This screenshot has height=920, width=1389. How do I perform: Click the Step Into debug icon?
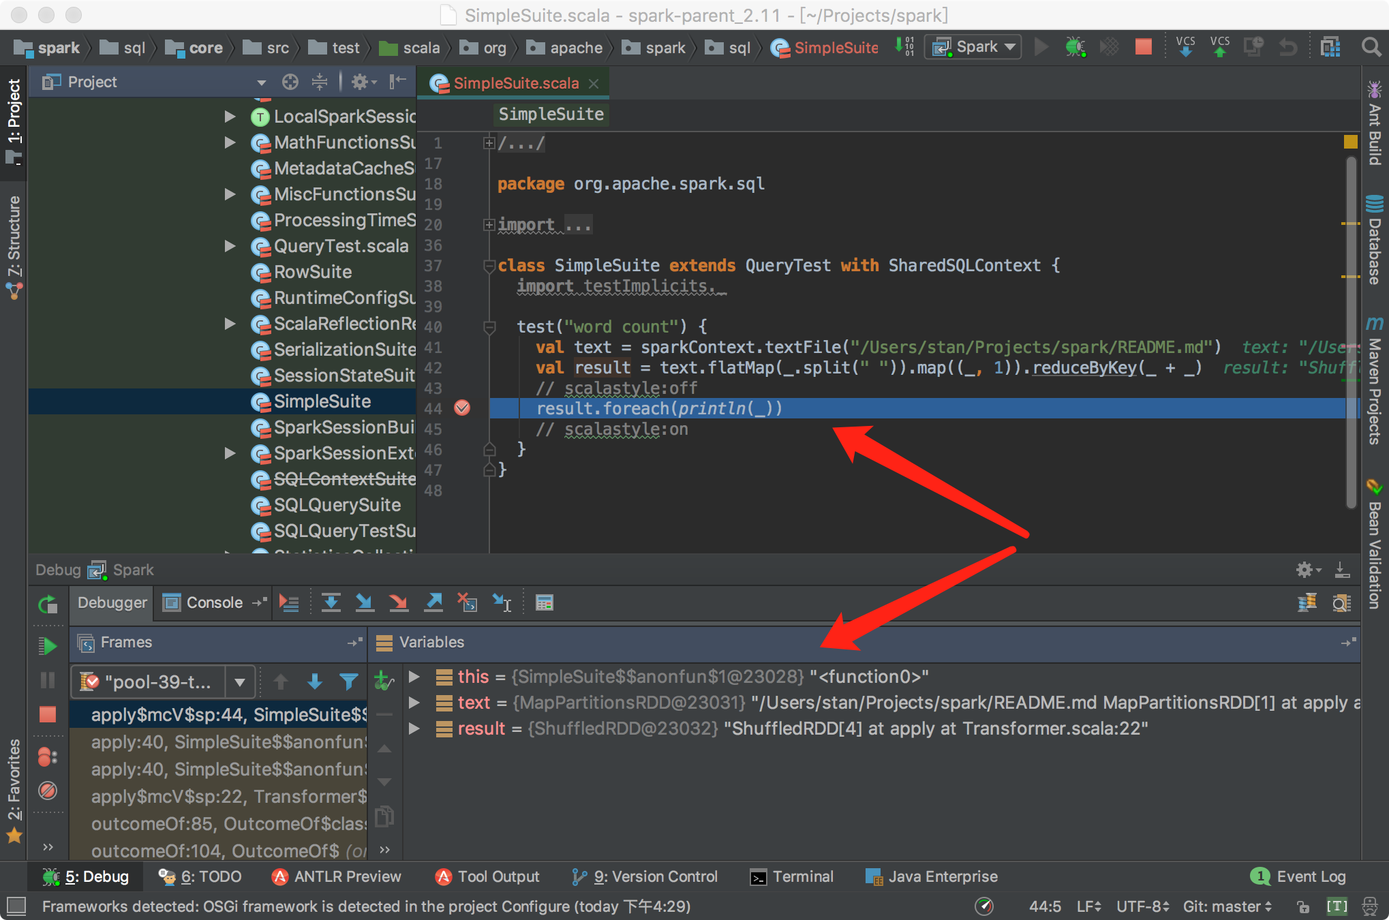click(x=365, y=602)
